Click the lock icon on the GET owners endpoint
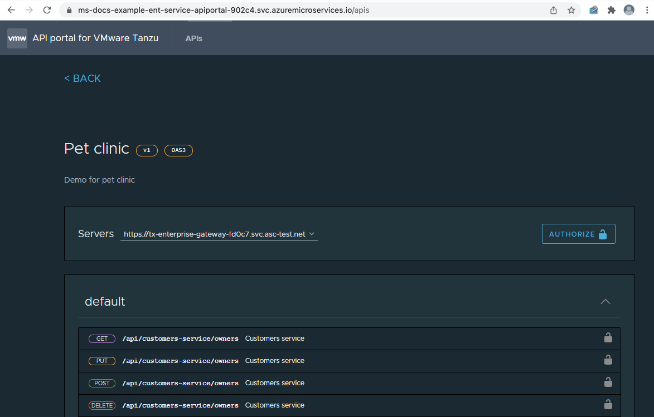This screenshot has width=654, height=417. point(608,338)
